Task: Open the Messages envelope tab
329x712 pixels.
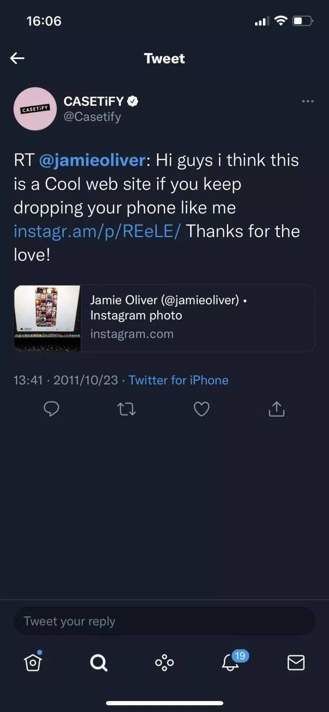Action: pyautogui.click(x=296, y=663)
